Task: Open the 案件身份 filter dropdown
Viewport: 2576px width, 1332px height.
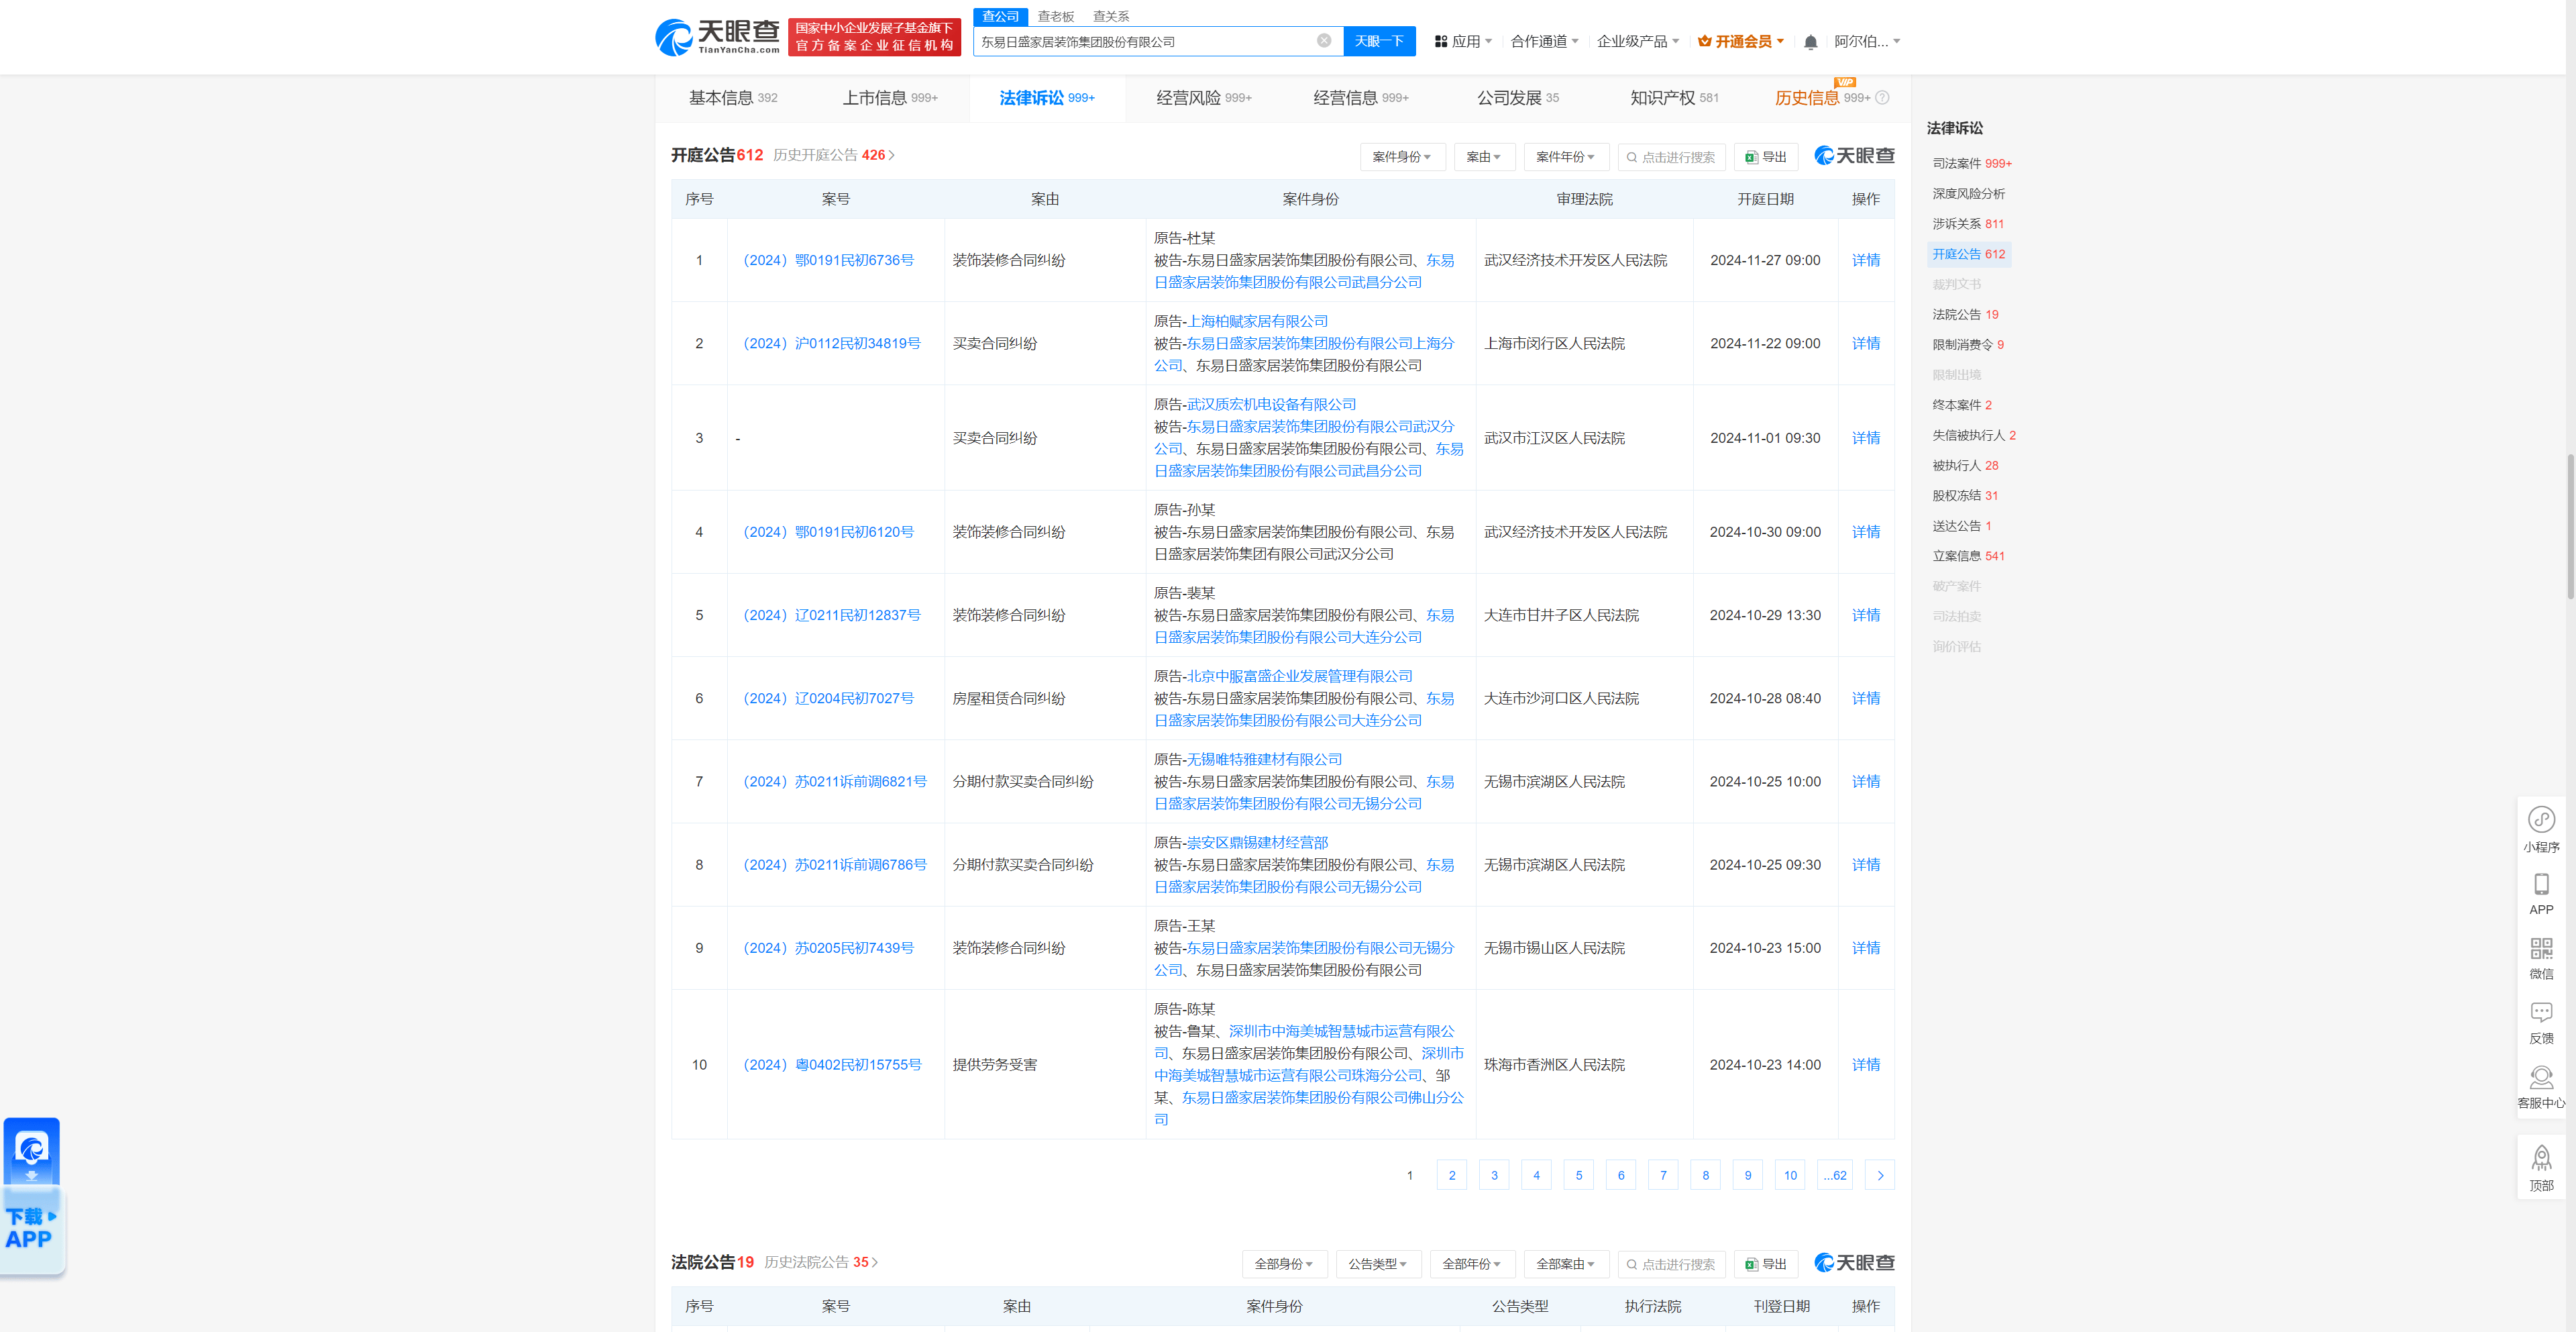Action: point(1402,157)
